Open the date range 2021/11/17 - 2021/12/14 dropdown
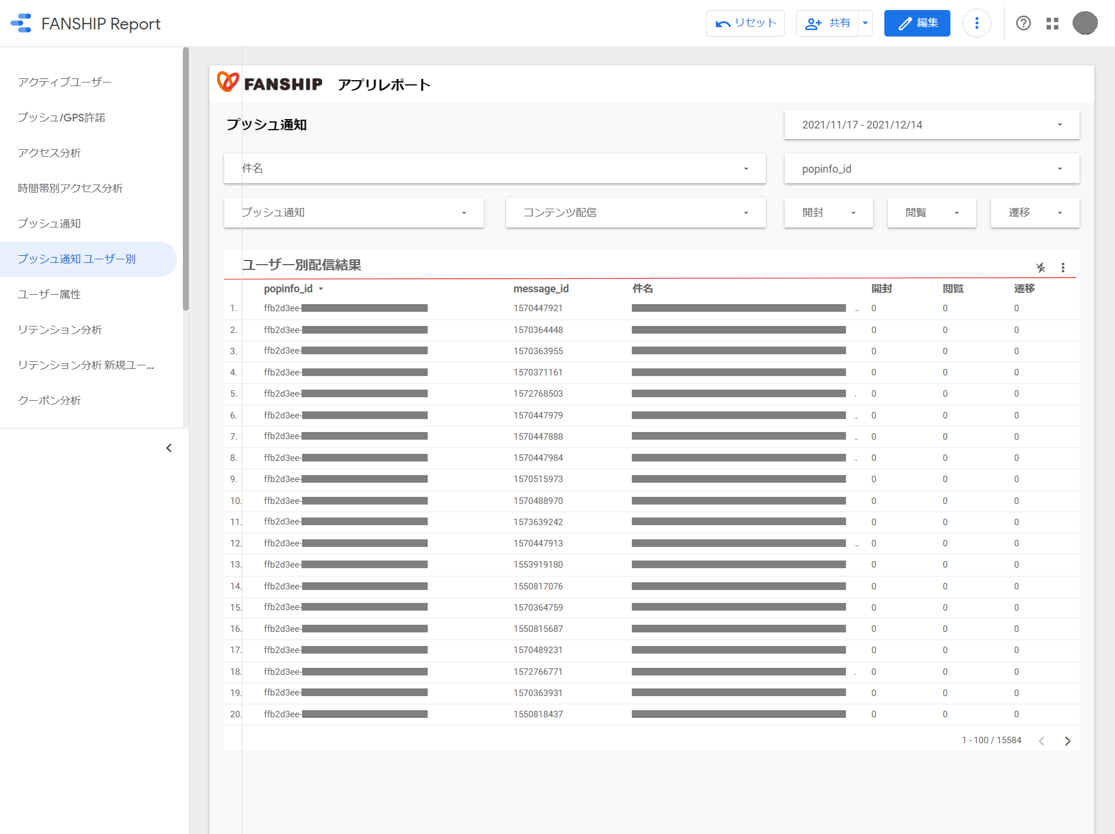The height and width of the screenshot is (834, 1115). [x=932, y=124]
